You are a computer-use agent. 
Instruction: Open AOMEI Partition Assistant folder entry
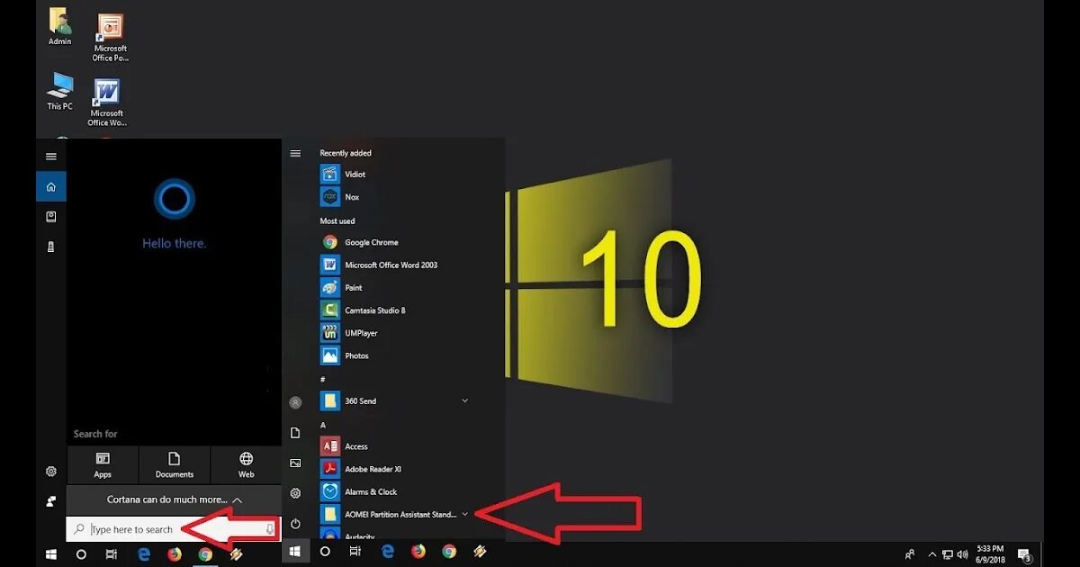click(x=394, y=514)
